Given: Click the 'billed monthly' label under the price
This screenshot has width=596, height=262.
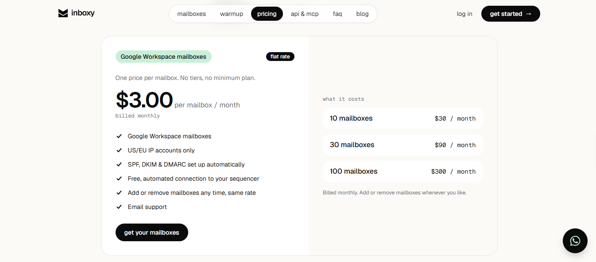Looking at the screenshot, I should tap(138, 116).
